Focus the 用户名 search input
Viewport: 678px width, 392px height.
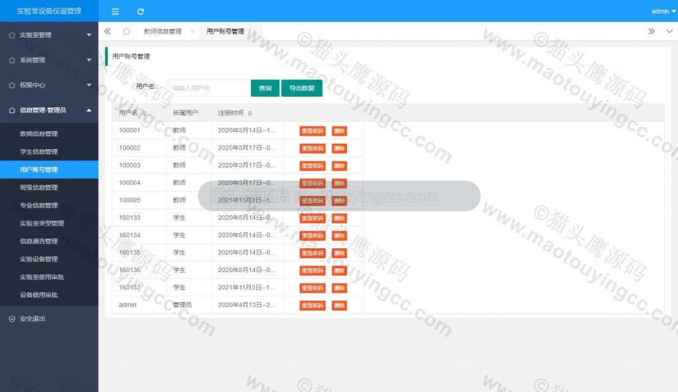point(209,88)
